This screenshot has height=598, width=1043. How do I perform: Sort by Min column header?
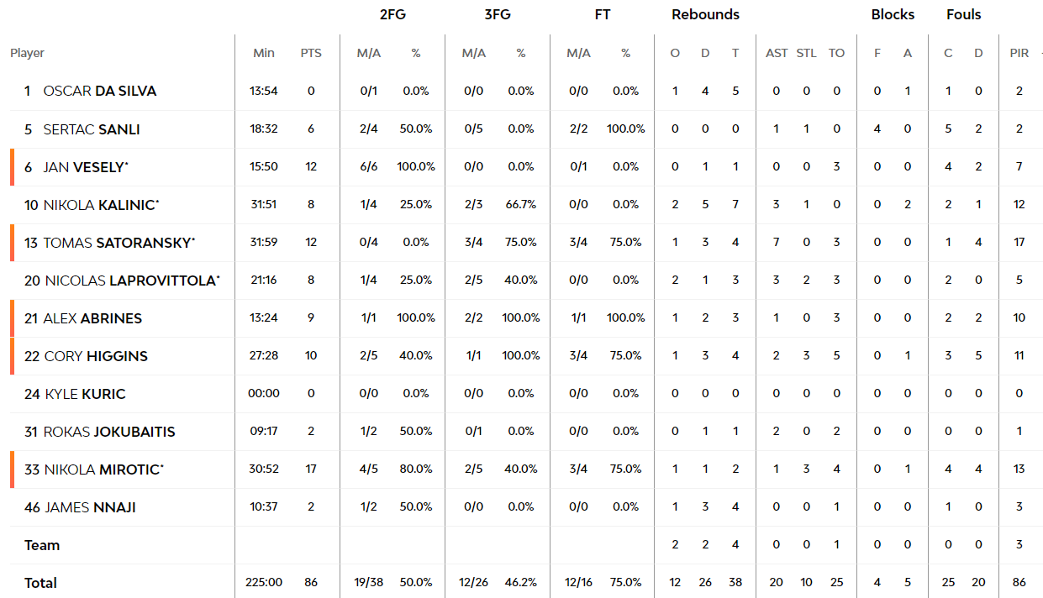pos(264,53)
